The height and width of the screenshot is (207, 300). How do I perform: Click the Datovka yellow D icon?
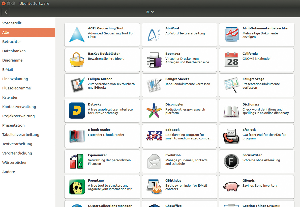pyautogui.click(x=77, y=111)
